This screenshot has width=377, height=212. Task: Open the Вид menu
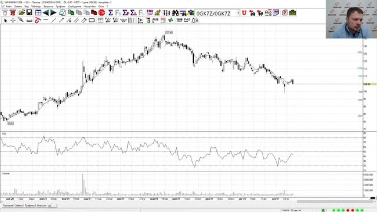(x=27, y=6)
